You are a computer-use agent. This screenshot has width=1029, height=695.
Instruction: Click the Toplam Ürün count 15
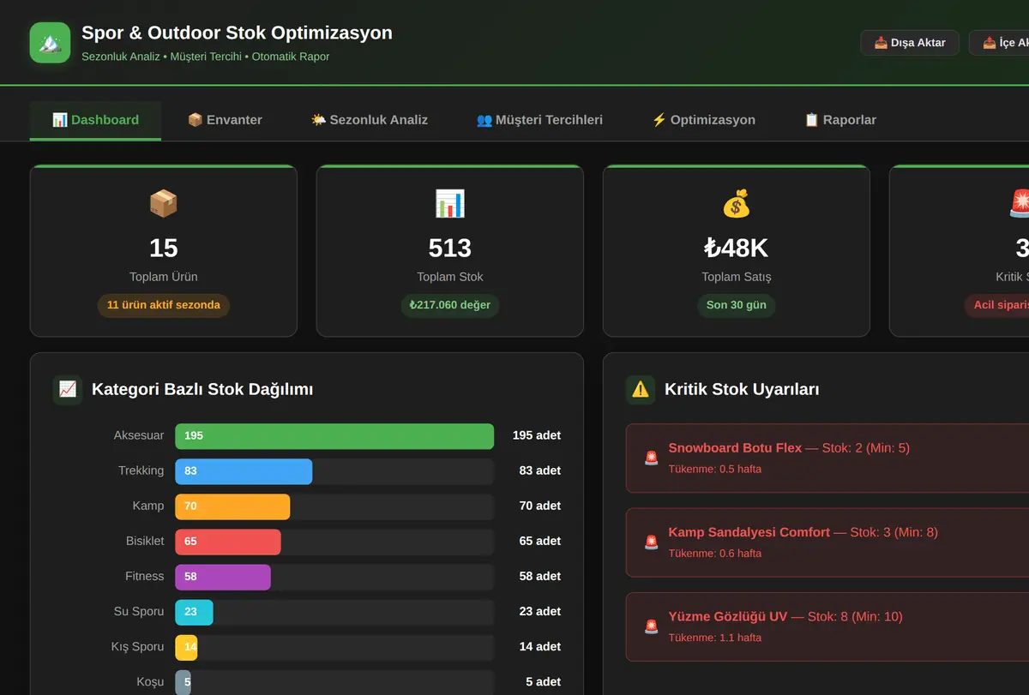(x=163, y=248)
